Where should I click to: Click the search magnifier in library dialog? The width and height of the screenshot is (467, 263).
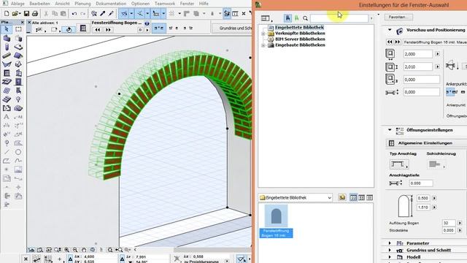[305, 18]
